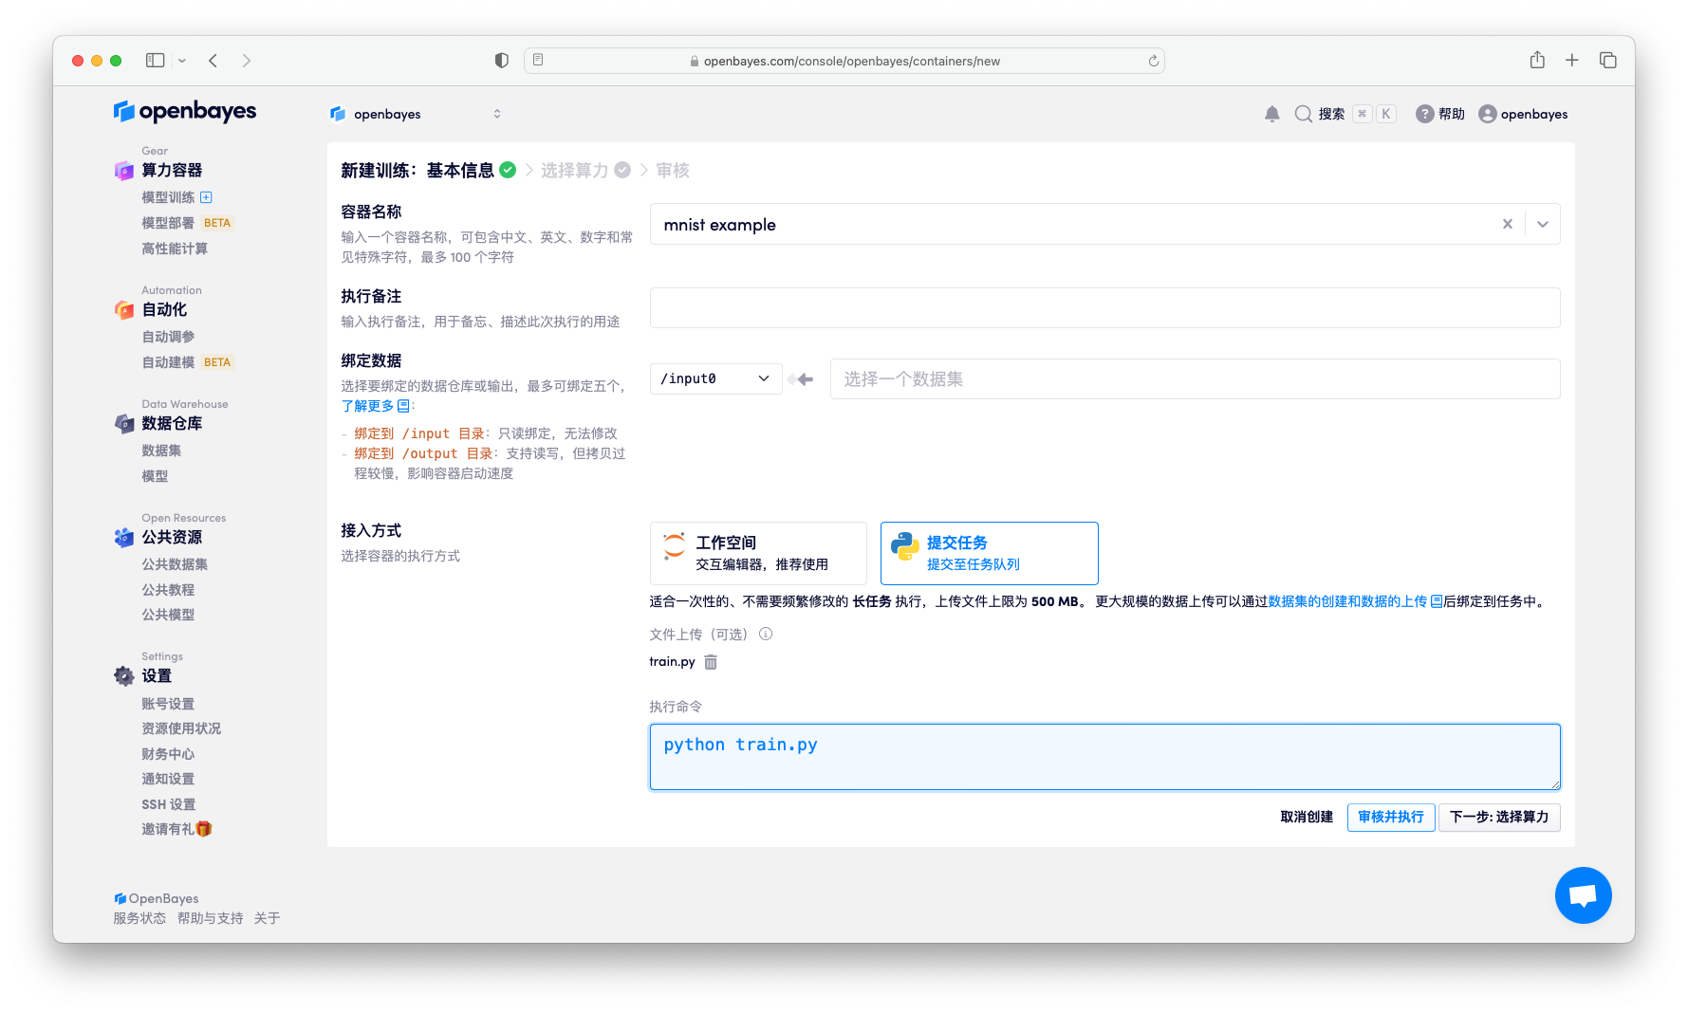This screenshot has width=1688, height=1013.
Task: Clear the container name with X icon
Action: (1507, 225)
